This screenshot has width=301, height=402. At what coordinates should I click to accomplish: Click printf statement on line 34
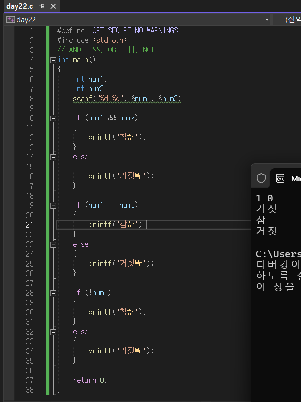pos(121,351)
